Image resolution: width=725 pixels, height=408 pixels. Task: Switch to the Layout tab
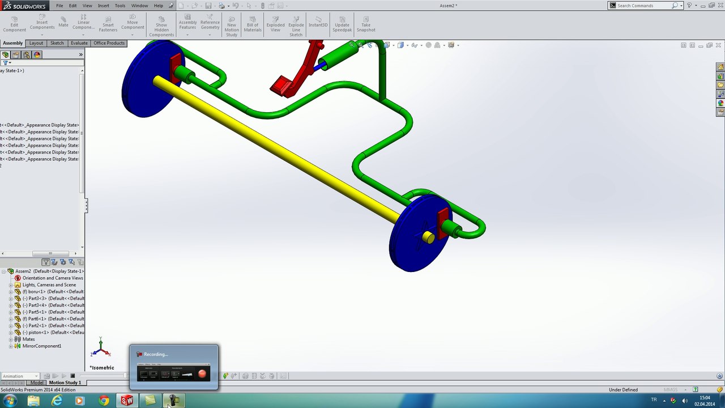pyautogui.click(x=36, y=43)
